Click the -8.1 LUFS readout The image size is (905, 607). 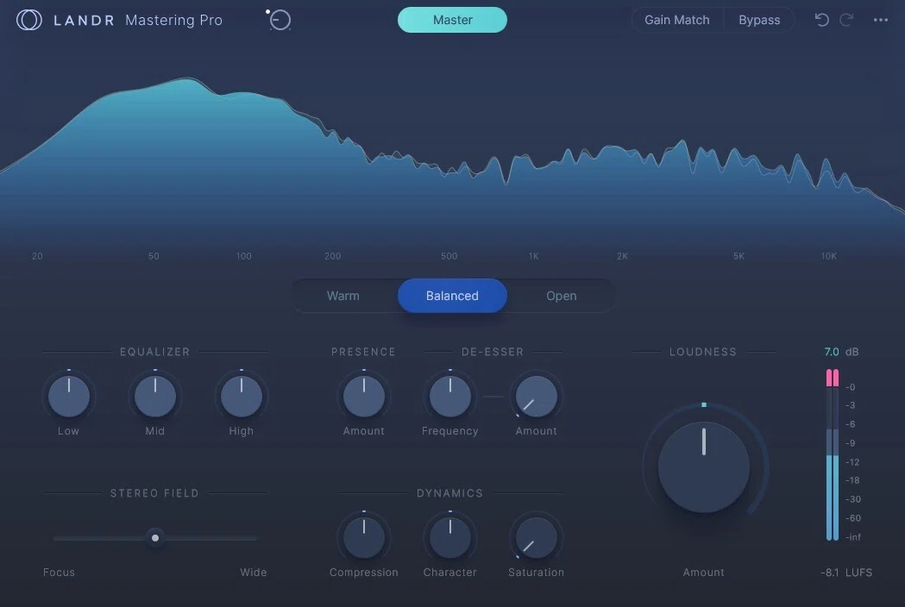pos(846,573)
